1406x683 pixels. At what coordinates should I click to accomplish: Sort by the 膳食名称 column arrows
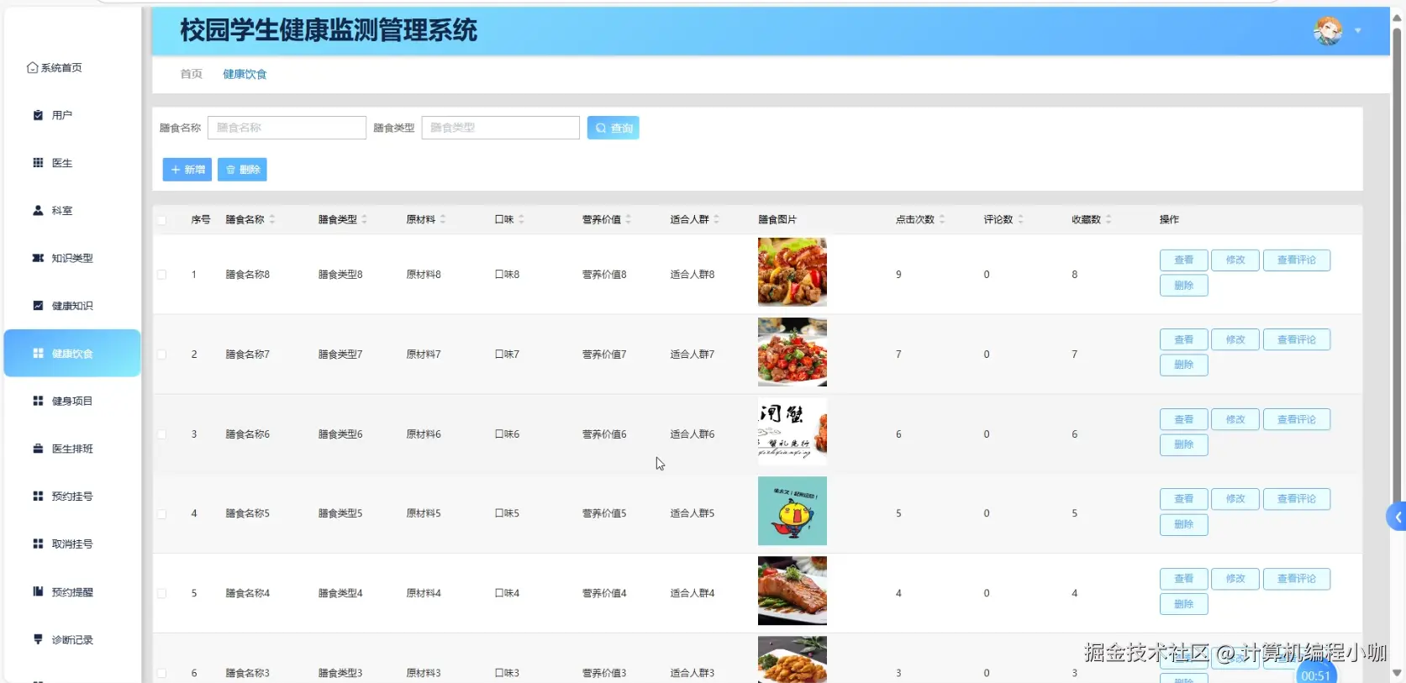click(x=272, y=219)
